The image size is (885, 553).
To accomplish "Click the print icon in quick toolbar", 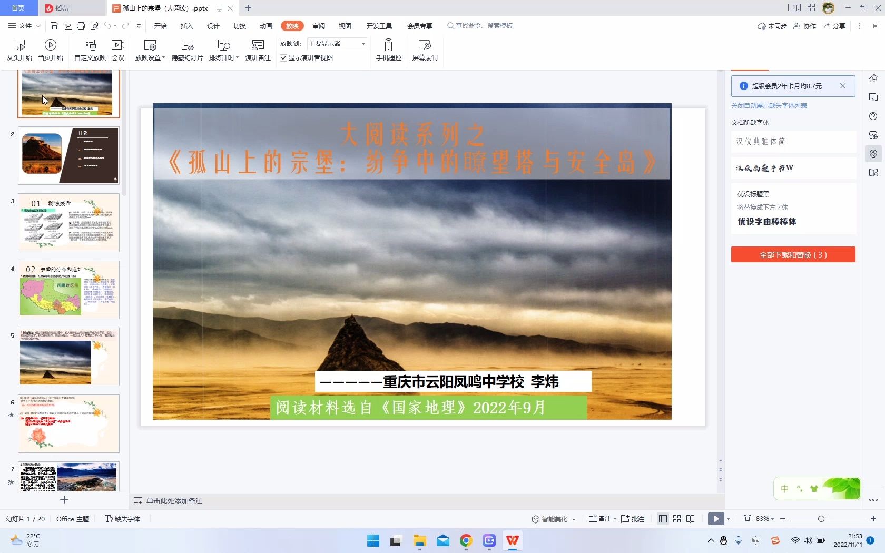I will [x=81, y=26].
